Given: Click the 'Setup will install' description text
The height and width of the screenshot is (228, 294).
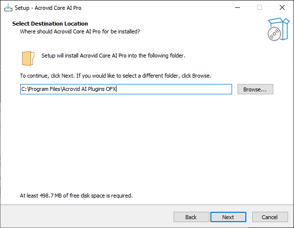Looking at the screenshot, I should tap(113, 56).
